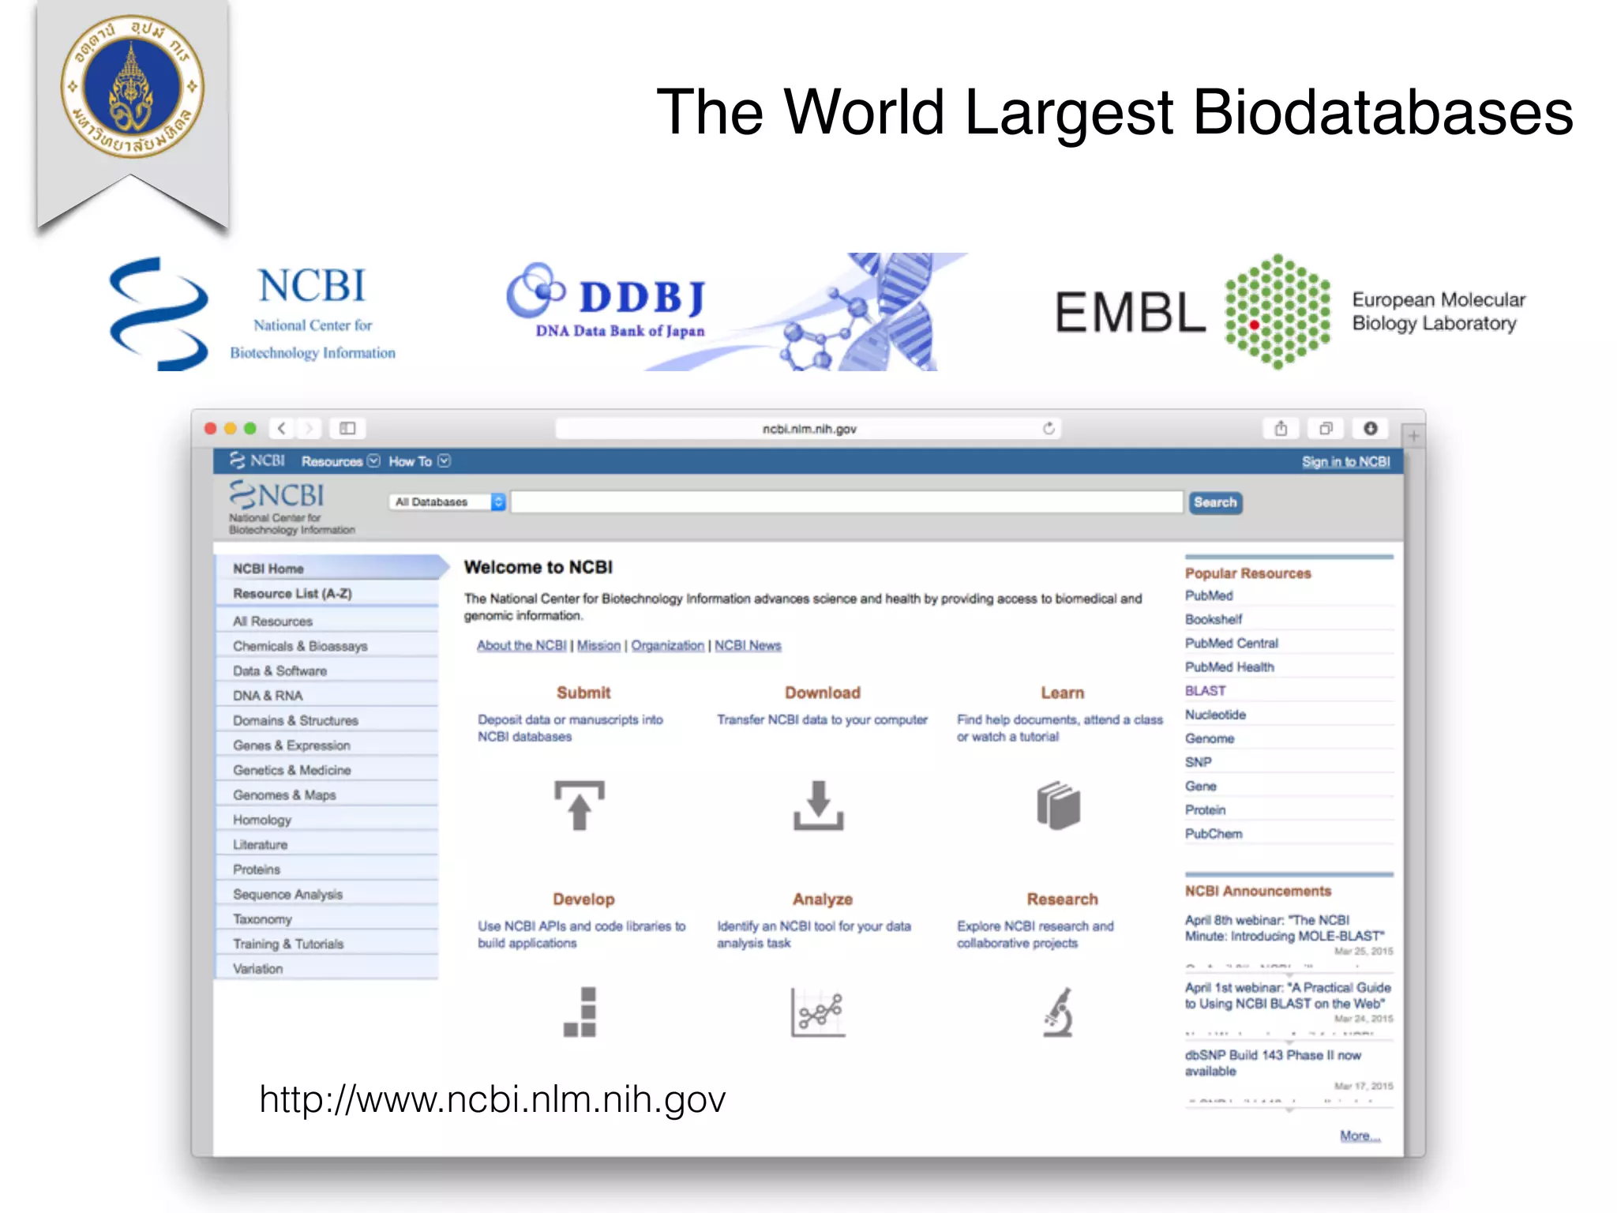Screen dimensions: 1617x1213
Task: Add a new tab with plus button
Action: 1413,436
